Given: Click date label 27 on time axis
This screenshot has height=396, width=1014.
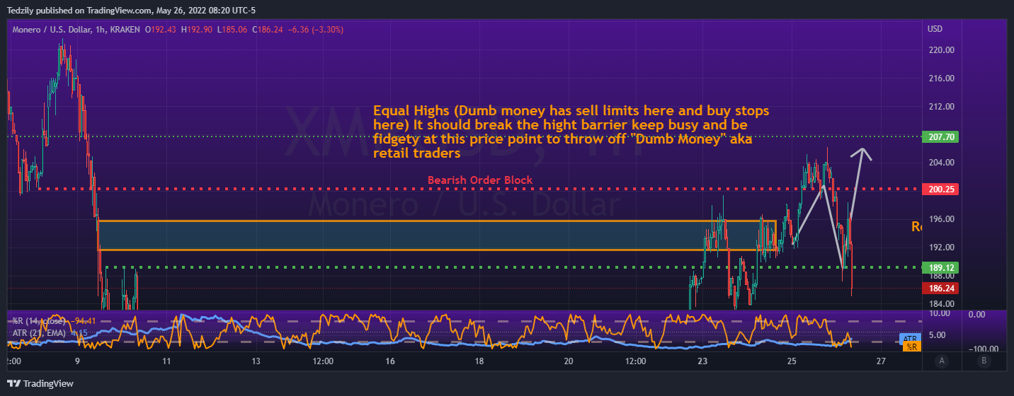Looking at the screenshot, I should point(881,361).
